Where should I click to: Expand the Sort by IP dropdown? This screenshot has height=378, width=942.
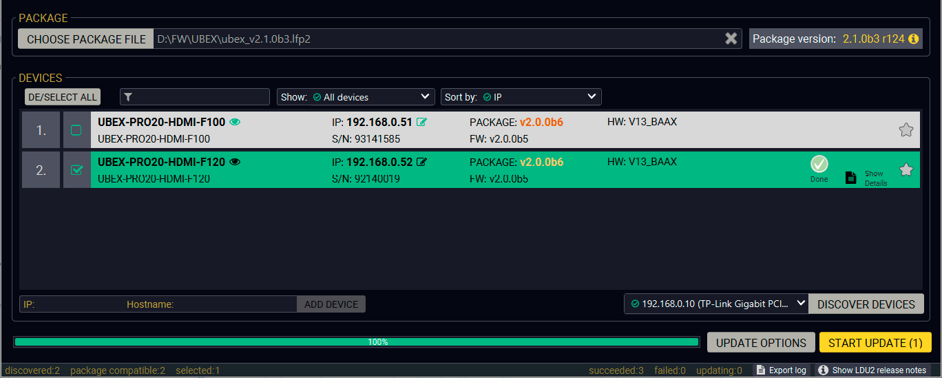click(521, 97)
